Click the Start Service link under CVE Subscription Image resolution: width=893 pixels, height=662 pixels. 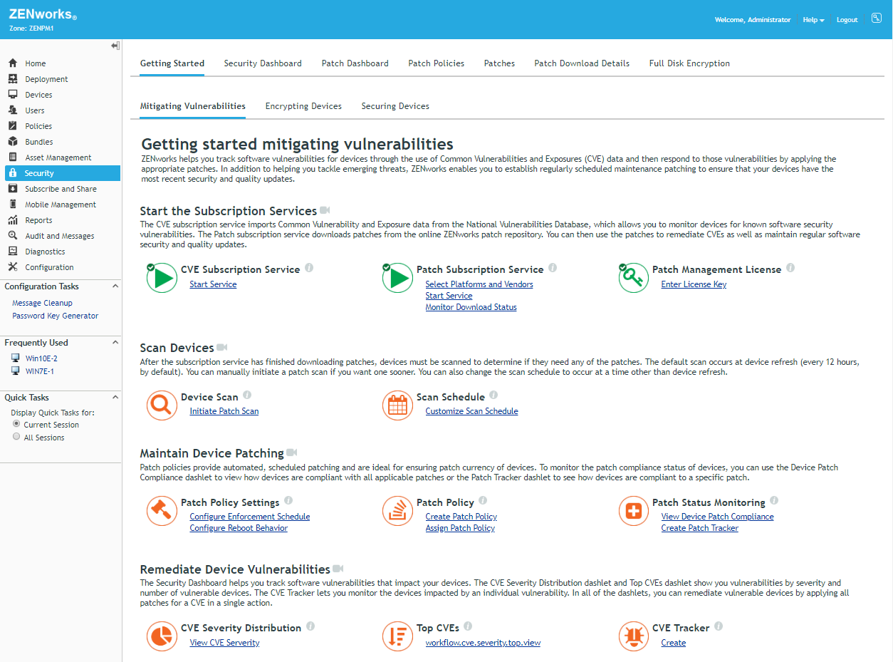[213, 284]
